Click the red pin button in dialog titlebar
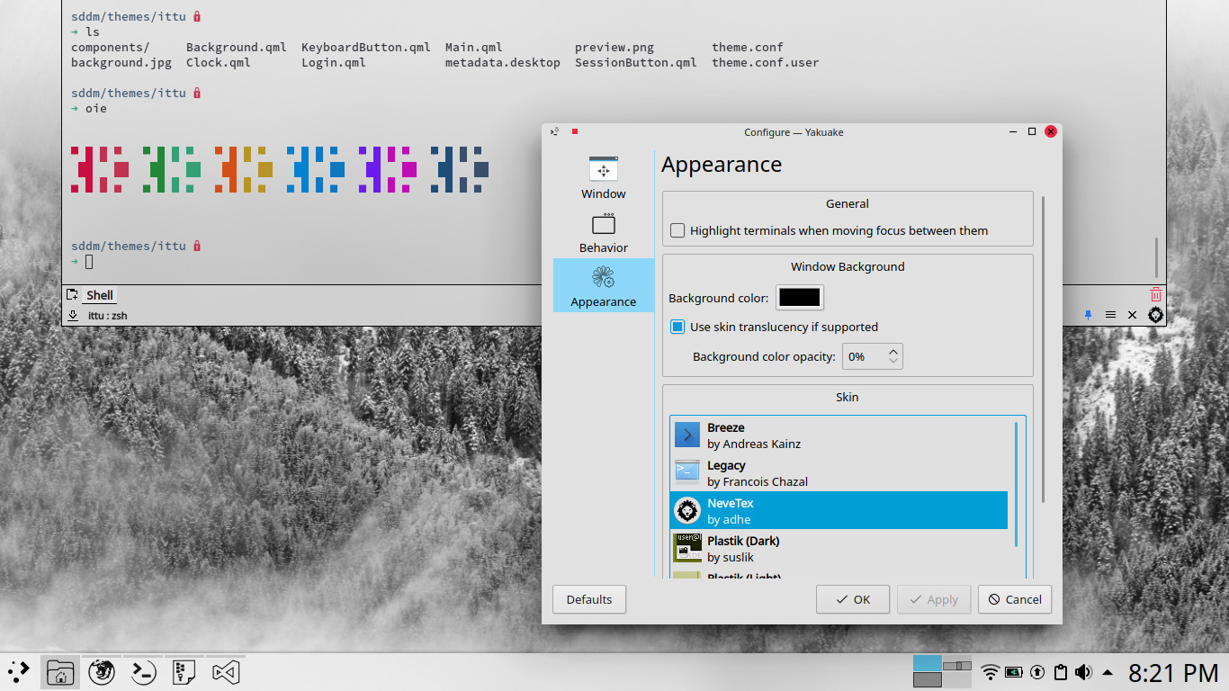Image resolution: width=1229 pixels, height=691 pixels. 575,131
